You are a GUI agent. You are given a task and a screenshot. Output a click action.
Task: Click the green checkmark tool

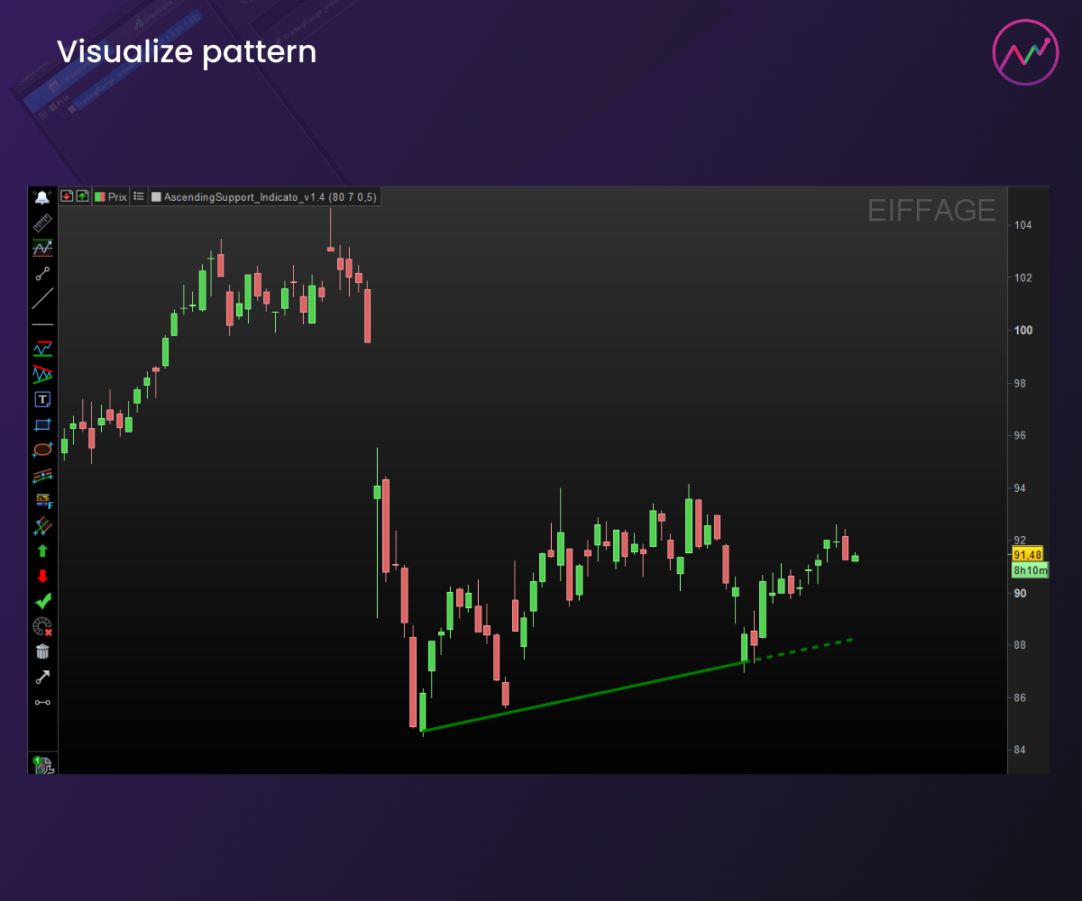coord(42,600)
